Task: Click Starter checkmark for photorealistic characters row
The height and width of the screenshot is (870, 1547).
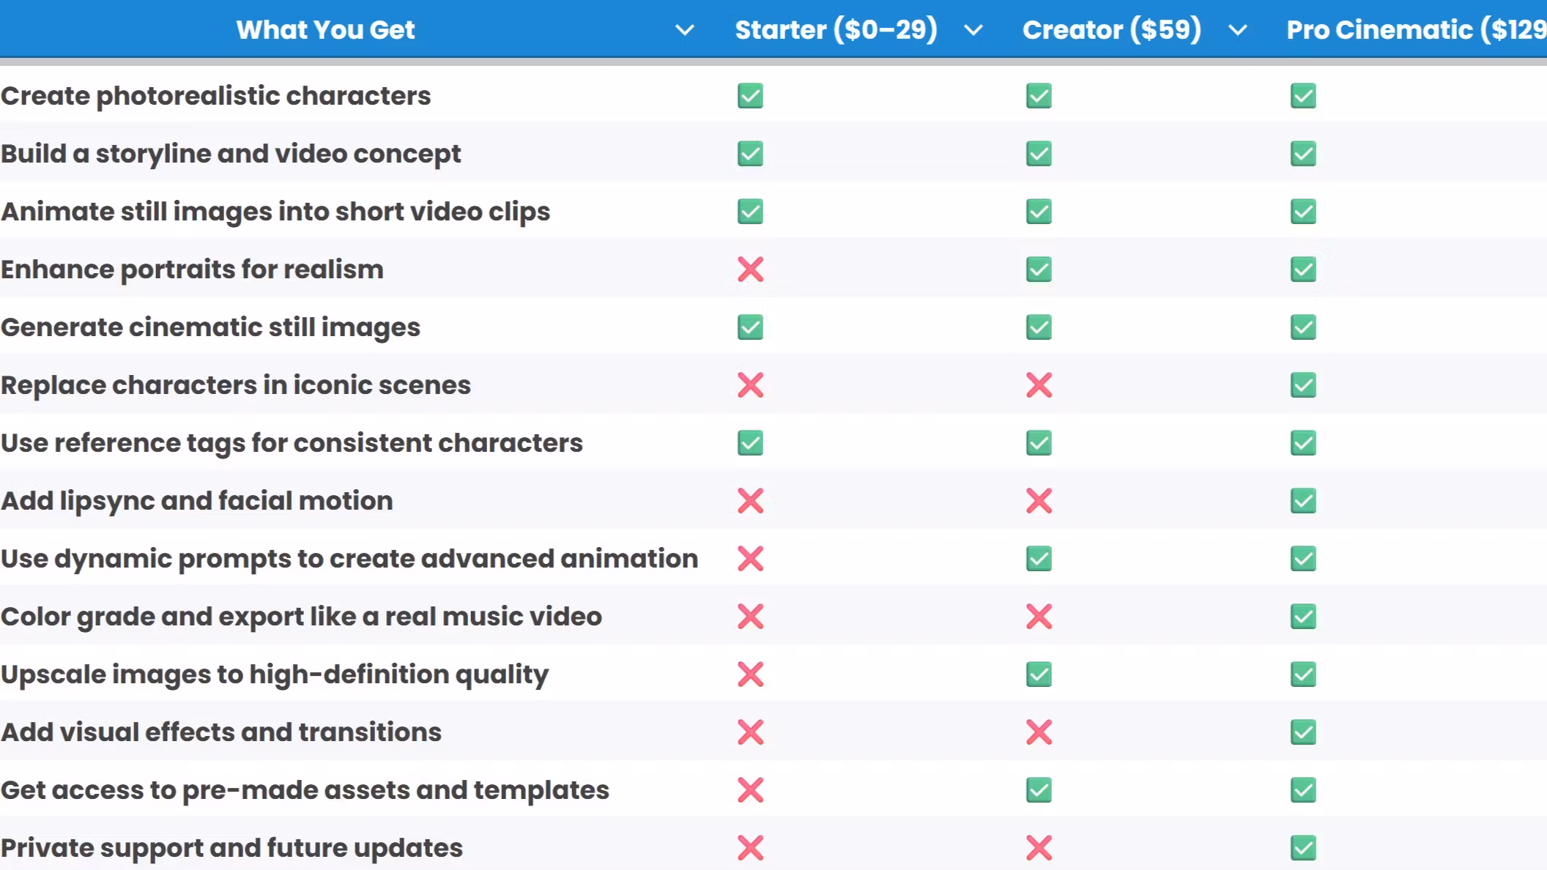Action: coord(750,96)
